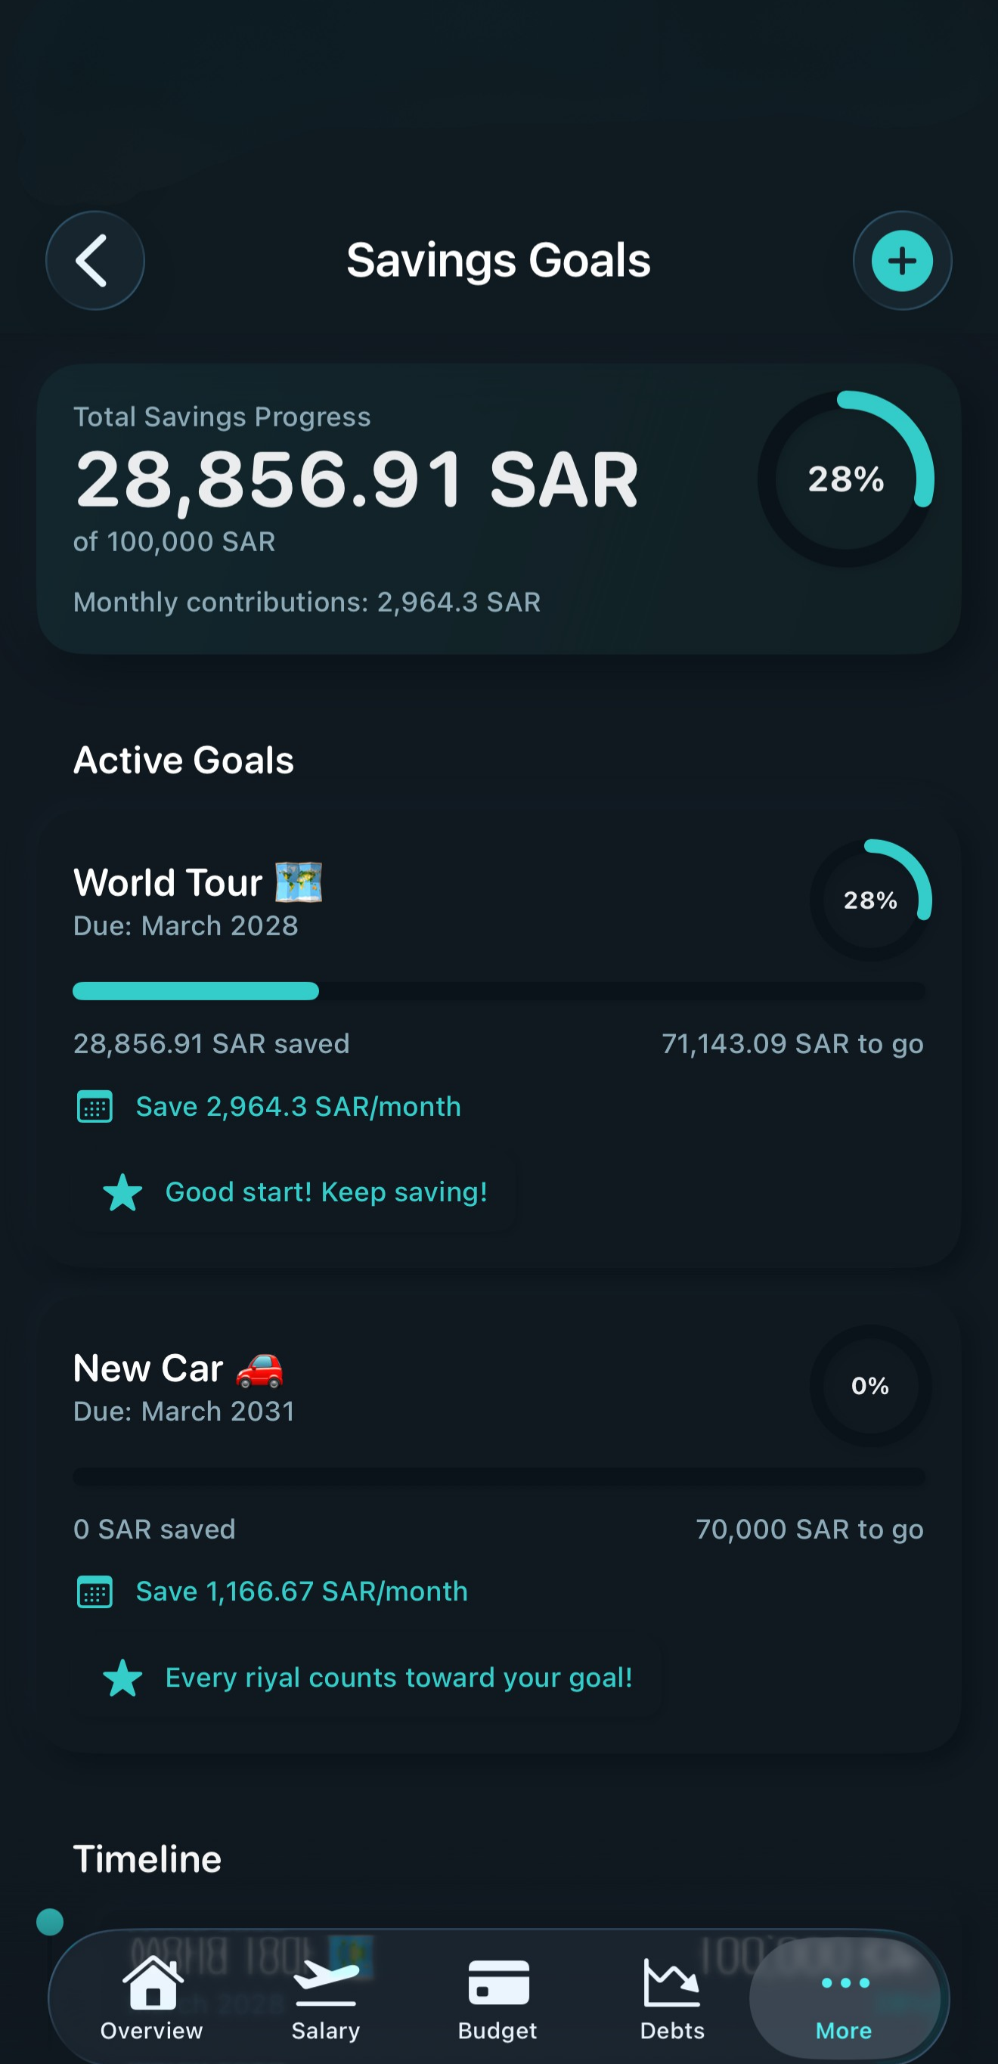Click the World Tour map emoji
Viewport: 998px width, 2064px height.
coord(298,882)
